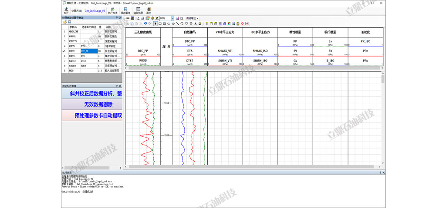Select the arrow pointer tool
446x208 pixels.
[155, 23]
